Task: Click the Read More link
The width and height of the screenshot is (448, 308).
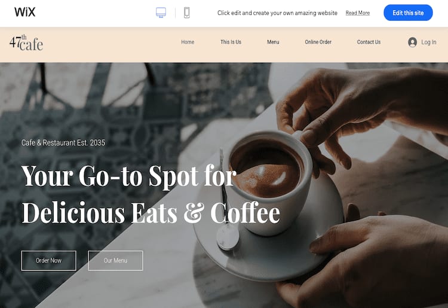Action: tap(357, 13)
